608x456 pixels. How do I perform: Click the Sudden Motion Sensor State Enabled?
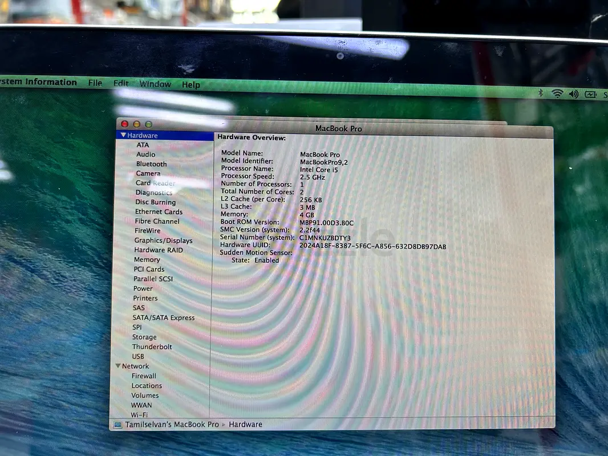[x=255, y=260]
